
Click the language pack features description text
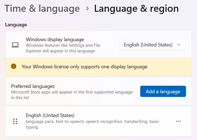[93, 124]
